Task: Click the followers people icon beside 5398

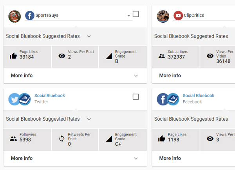Action: 13,139
